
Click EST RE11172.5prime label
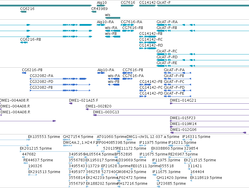tap(131, 148)
